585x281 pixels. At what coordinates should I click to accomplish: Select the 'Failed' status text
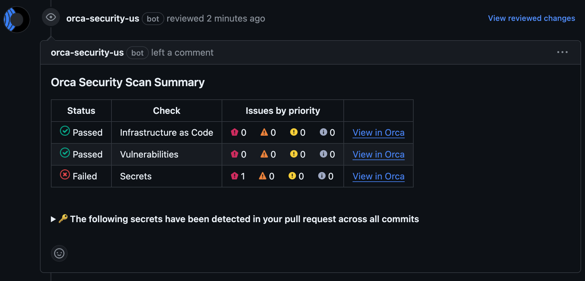point(85,176)
